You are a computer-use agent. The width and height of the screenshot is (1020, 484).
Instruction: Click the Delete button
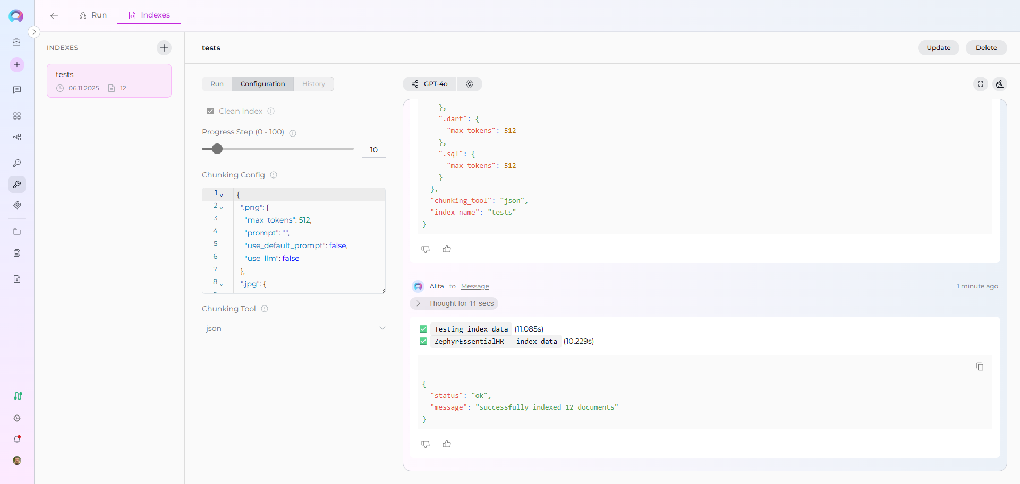(x=986, y=48)
